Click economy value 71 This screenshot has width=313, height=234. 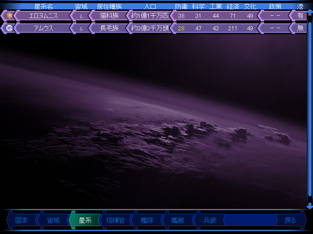tap(233, 16)
